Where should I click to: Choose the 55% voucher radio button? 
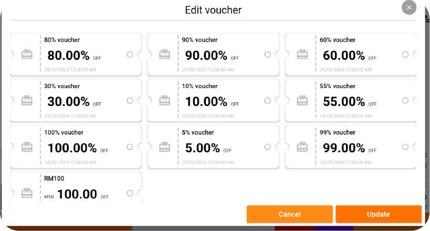[x=405, y=101]
